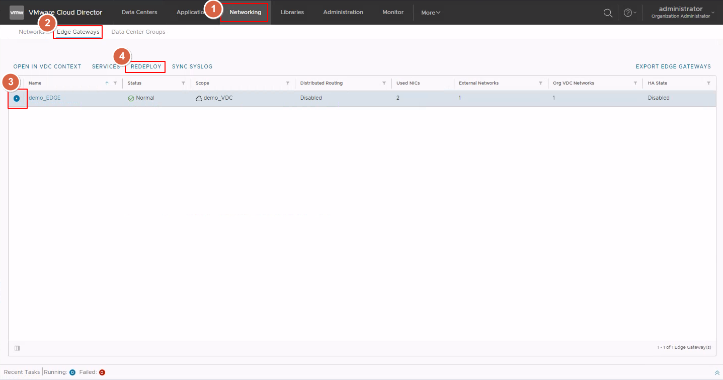Filter the Status column
This screenshot has width=723, height=380.
click(183, 83)
